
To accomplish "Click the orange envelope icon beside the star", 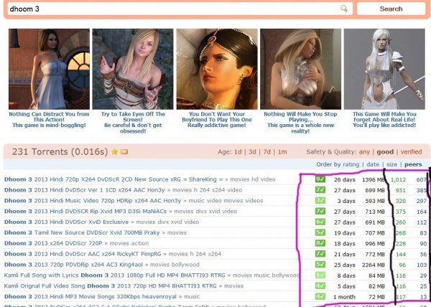I will coord(124,151).
